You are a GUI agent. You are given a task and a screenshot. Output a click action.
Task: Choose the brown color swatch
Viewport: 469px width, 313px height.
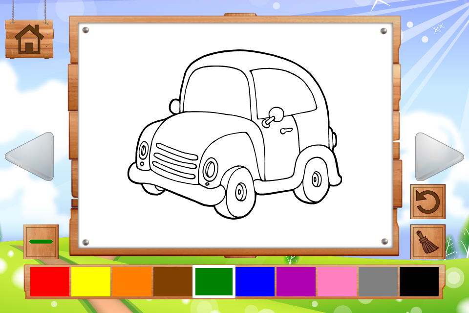(x=173, y=282)
